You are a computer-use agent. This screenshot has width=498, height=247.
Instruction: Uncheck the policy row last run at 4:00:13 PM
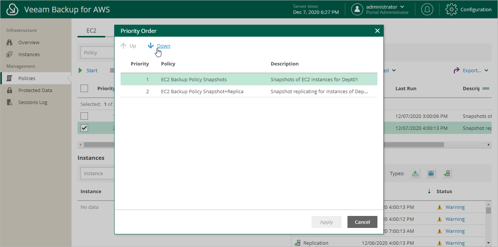[84, 128]
